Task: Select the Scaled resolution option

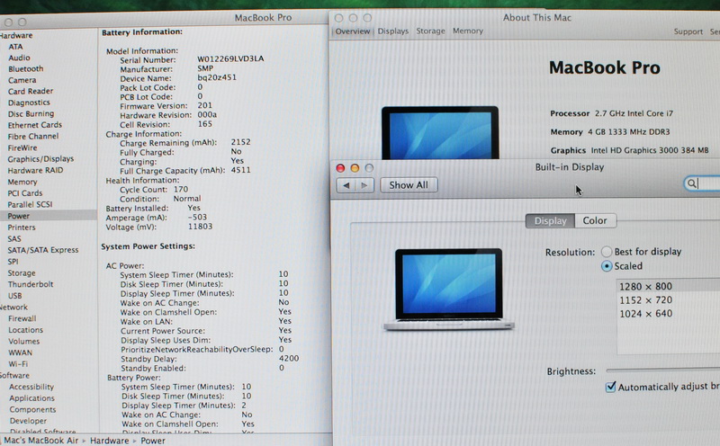Action: tap(607, 266)
